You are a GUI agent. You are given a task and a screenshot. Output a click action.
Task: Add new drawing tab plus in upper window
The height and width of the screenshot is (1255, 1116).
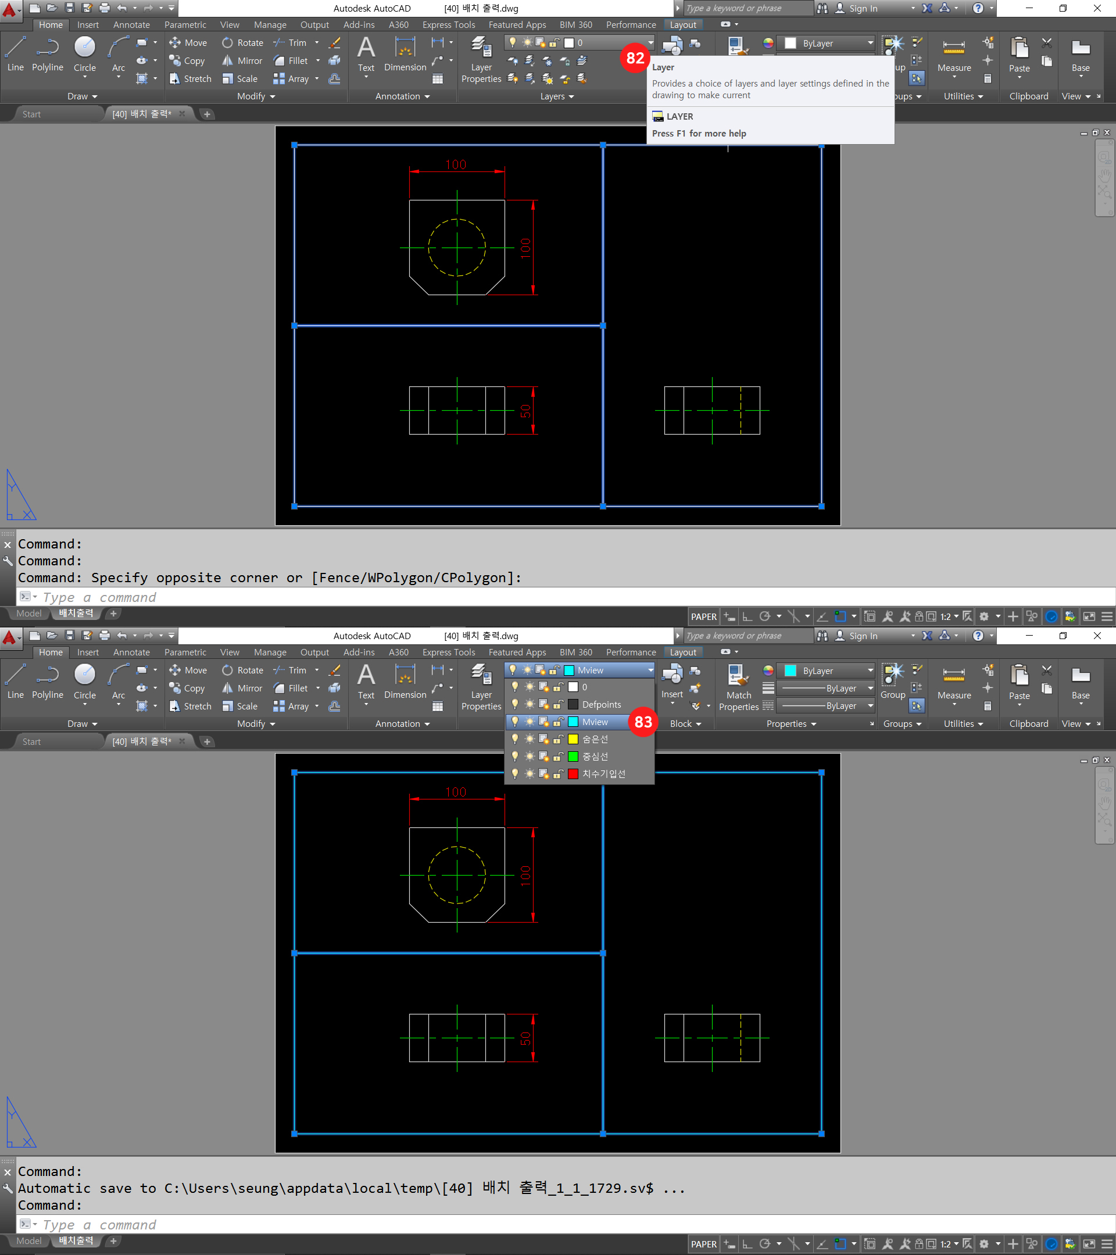tap(207, 114)
